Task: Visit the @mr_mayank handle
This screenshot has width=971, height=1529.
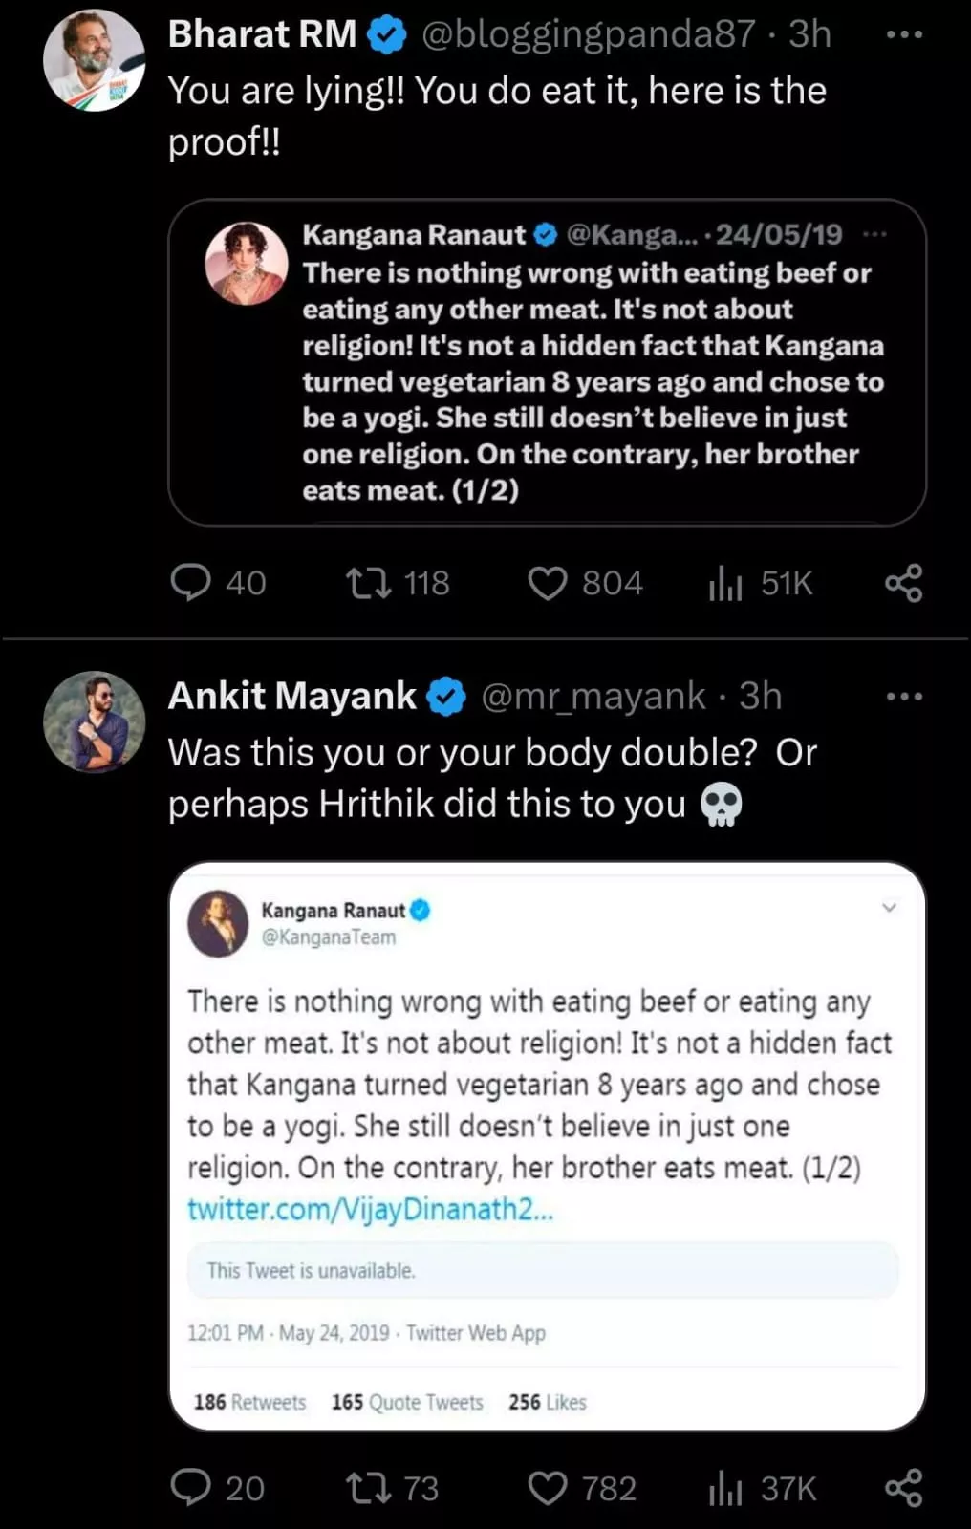Action: coord(593,697)
